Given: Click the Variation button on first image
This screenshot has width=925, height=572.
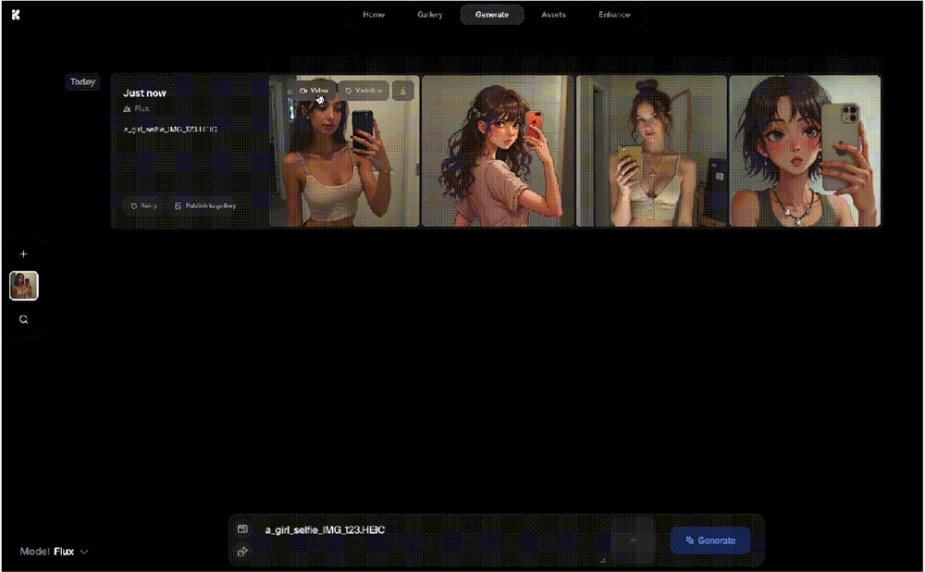Looking at the screenshot, I should pos(364,91).
